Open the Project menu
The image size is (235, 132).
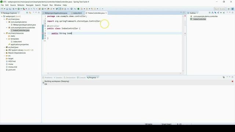(x=45, y=5)
